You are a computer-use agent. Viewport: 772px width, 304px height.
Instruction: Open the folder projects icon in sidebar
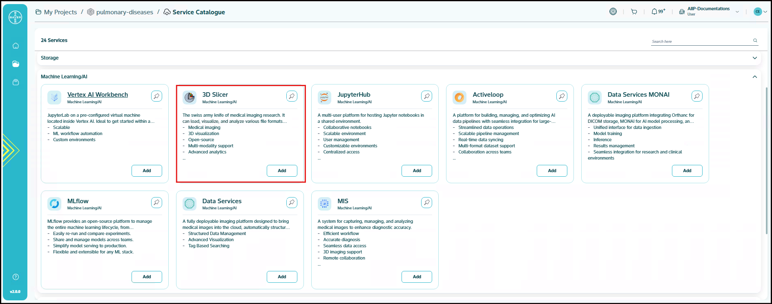click(16, 64)
